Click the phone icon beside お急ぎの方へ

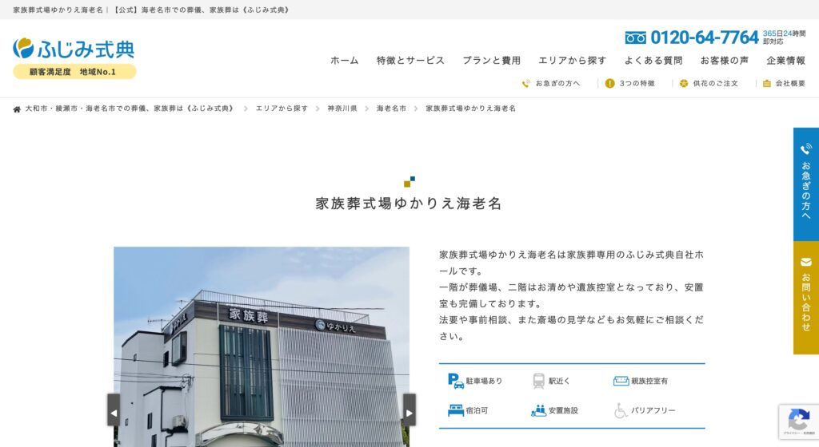click(x=526, y=83)
